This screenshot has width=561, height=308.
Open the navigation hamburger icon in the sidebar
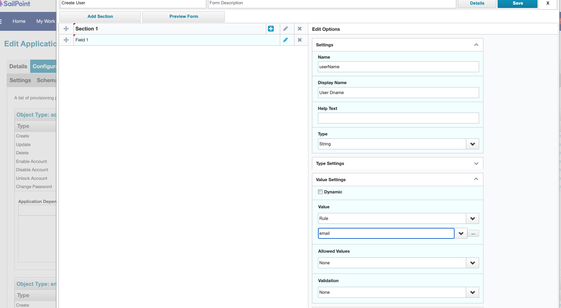(x=1, y=21)
